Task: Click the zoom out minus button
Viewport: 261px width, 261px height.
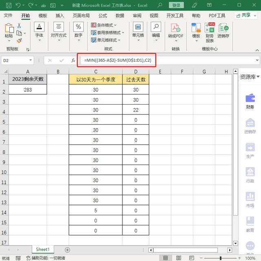Action: coord(201,258)
